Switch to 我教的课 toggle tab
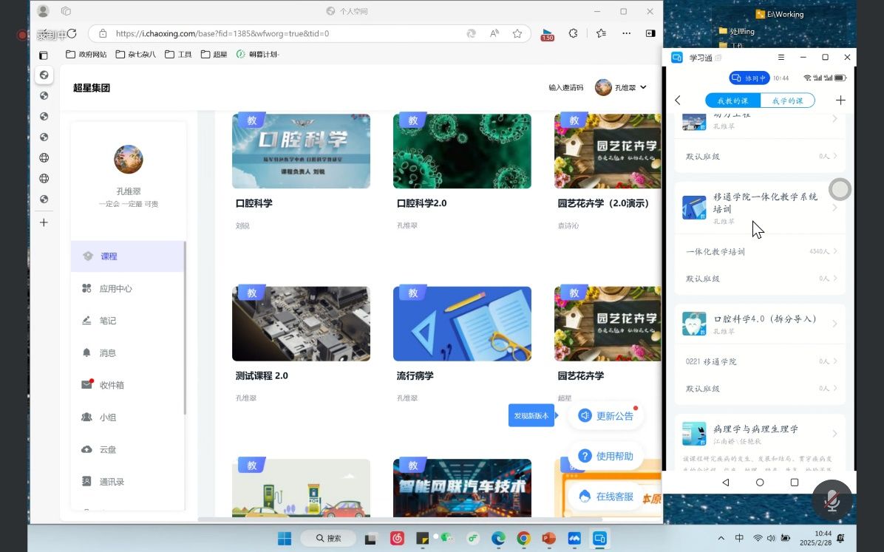This screenshot has width=884, height=552. pyautogui.click(x=732, y=100)
